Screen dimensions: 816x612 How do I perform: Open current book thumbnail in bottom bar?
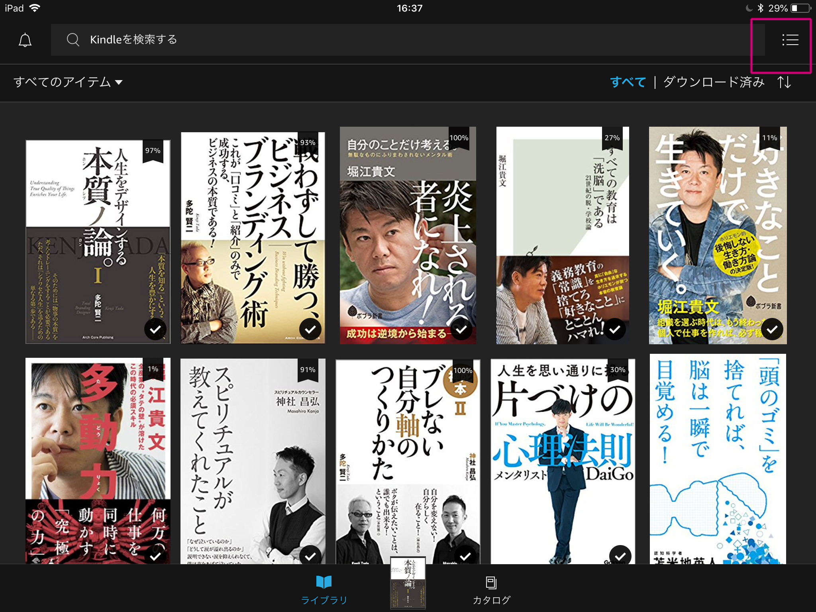click(x=408, y=583)
